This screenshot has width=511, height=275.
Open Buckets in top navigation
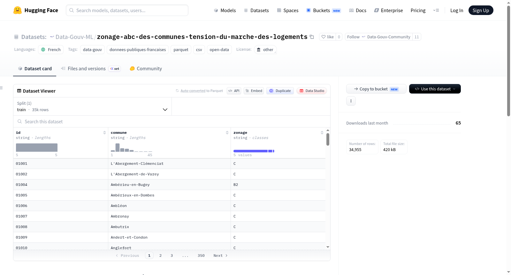(324, 10)
